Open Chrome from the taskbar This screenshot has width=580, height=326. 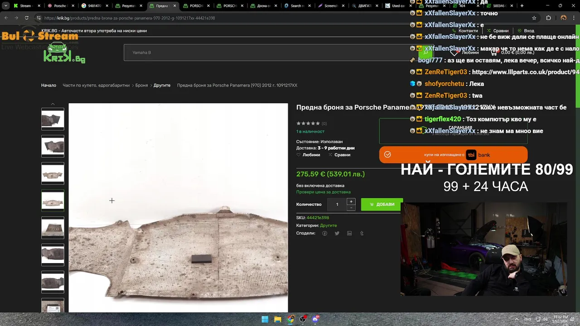pyautogui.click(x=290, y=319)
